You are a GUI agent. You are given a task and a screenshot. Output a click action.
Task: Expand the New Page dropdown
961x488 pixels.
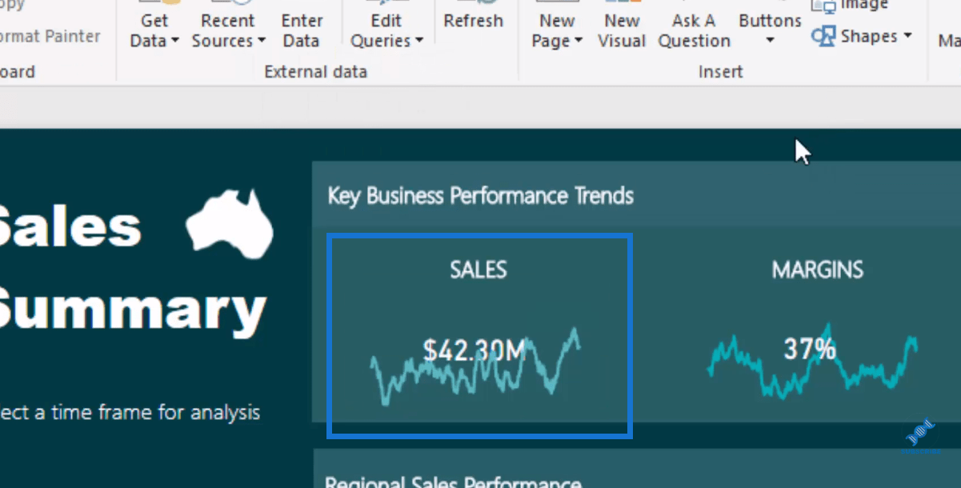click(557, 24)
